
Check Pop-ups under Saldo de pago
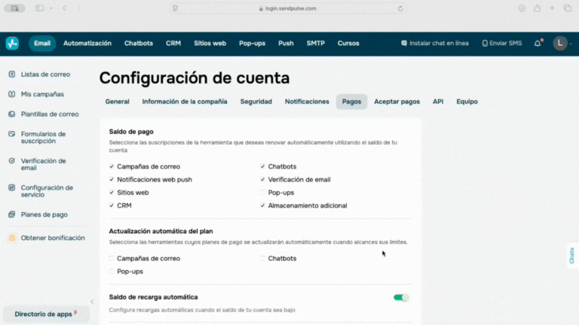[262, 193]
